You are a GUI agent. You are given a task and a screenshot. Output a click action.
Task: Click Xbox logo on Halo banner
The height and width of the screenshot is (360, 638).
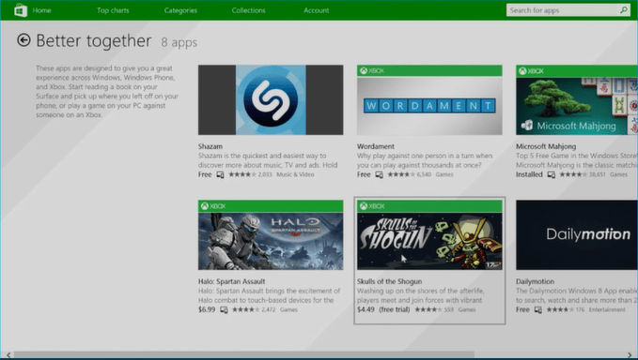point(205,206)
